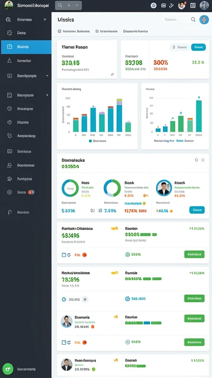Click the round clock icon of the sidebar "Boanapan" item

click(10, 109)
